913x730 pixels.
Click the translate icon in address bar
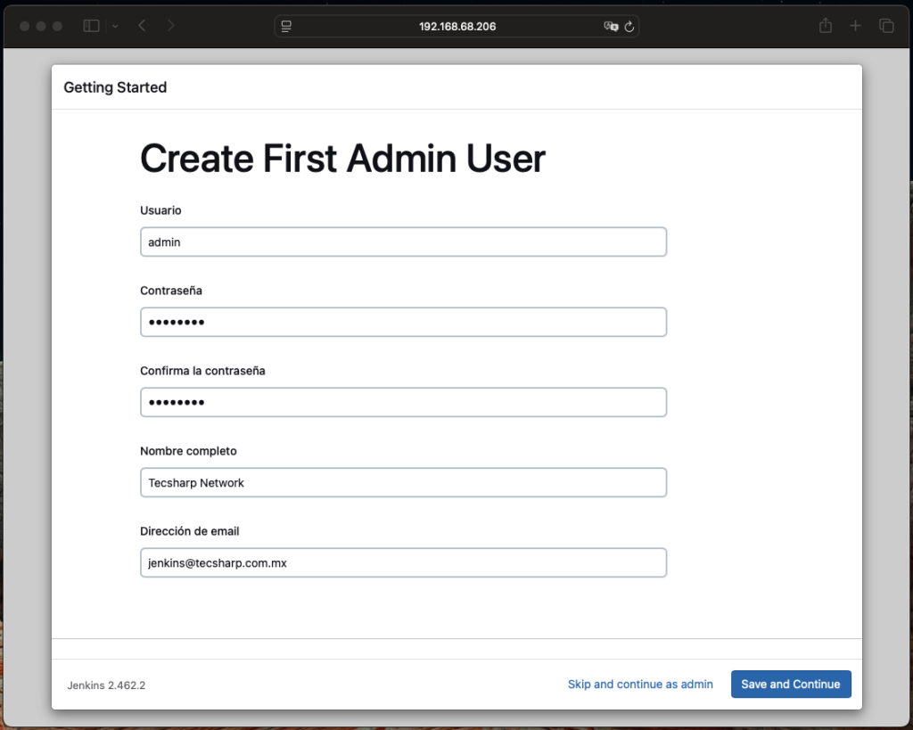point(611,26)
